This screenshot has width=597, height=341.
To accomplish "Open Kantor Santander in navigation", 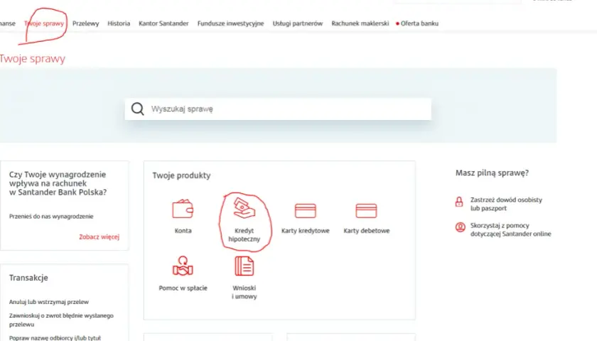I will (163, 23).
